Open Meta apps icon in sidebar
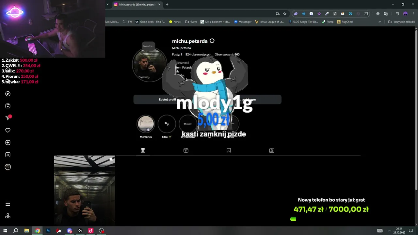The width and height of the screenshot is (418, 235). [8, 216]
